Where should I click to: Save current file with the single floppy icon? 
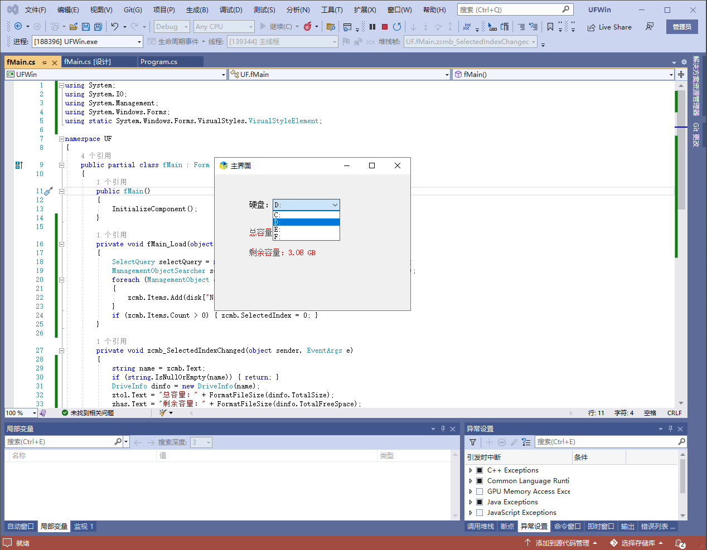tap(86, 26)
